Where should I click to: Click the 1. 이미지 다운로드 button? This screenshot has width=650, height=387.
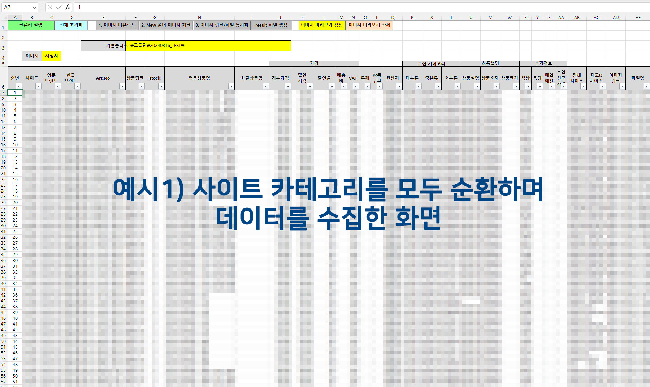point(117,25)
